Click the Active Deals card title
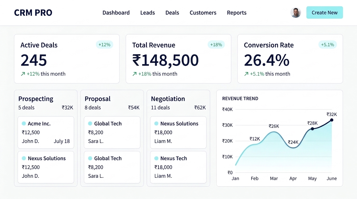Viewport: 357px width, 199px height. [x=39, y=45]
